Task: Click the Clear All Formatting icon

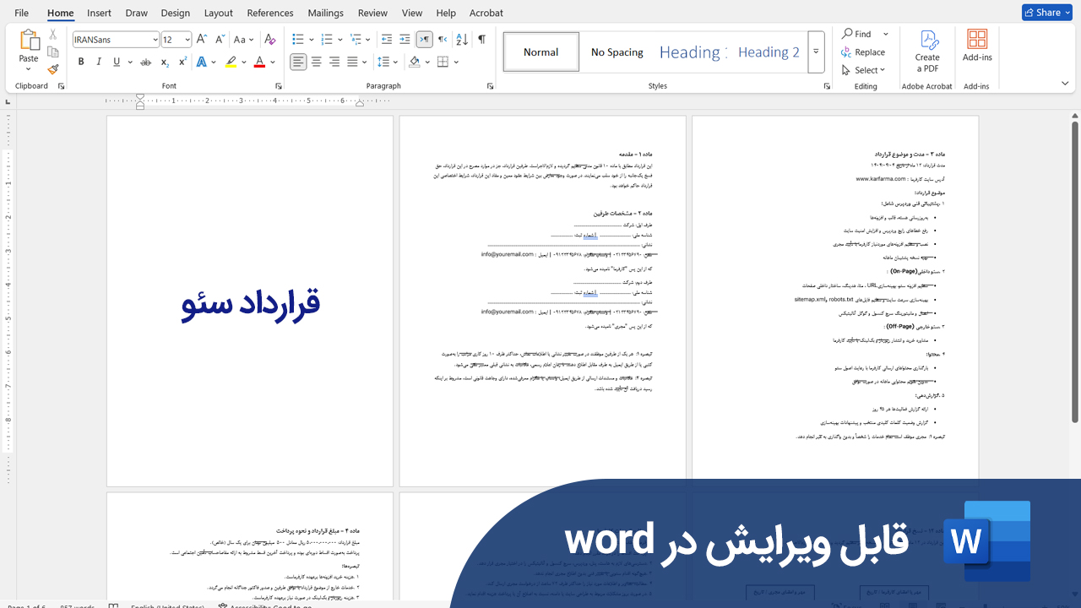Action: click(x=269, y=40)
